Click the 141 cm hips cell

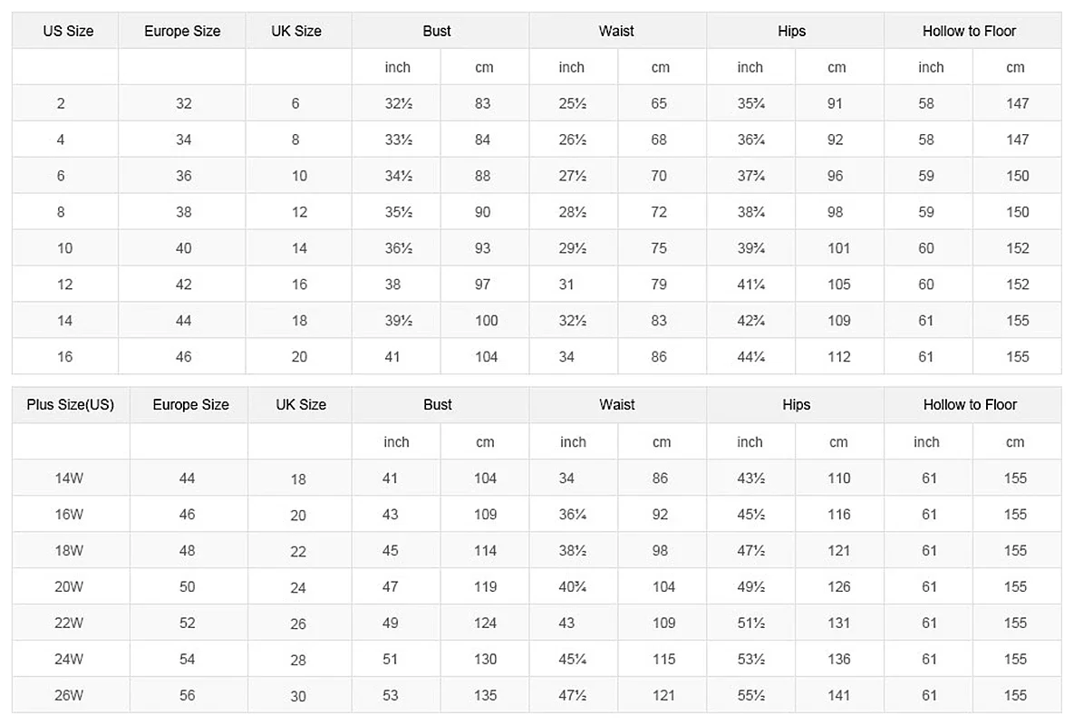coord(838,696)
